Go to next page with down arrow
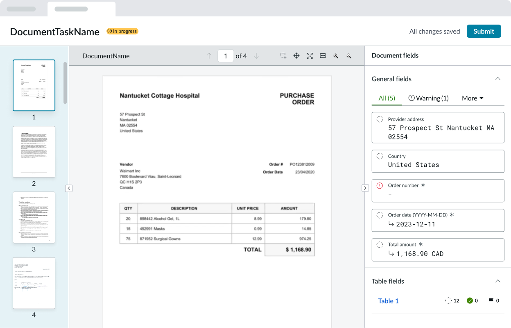 (256, 56)
